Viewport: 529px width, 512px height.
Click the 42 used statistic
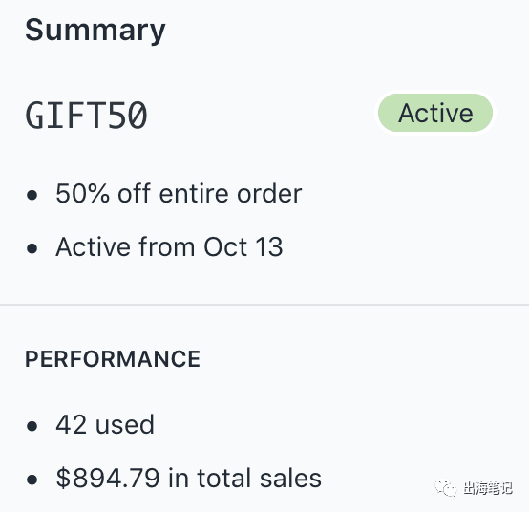point(105,424)
